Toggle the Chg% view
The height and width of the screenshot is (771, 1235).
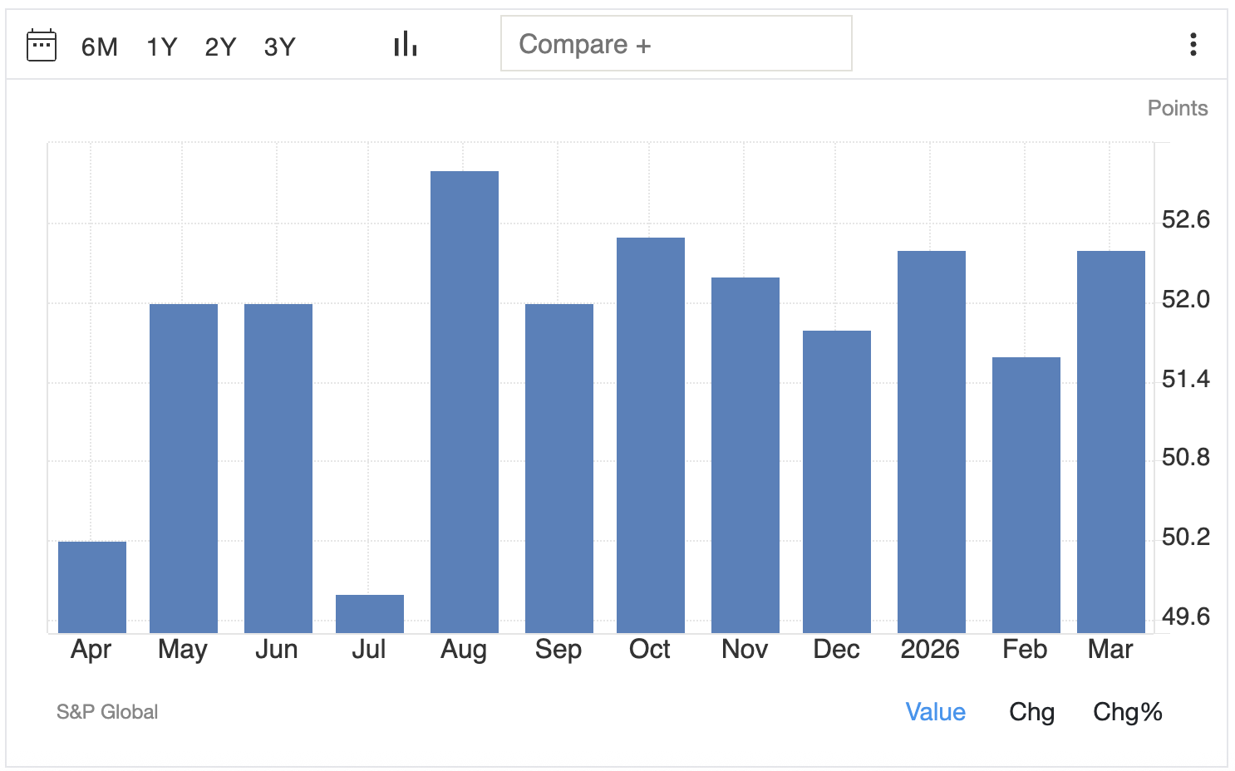tap(1127, 712)
